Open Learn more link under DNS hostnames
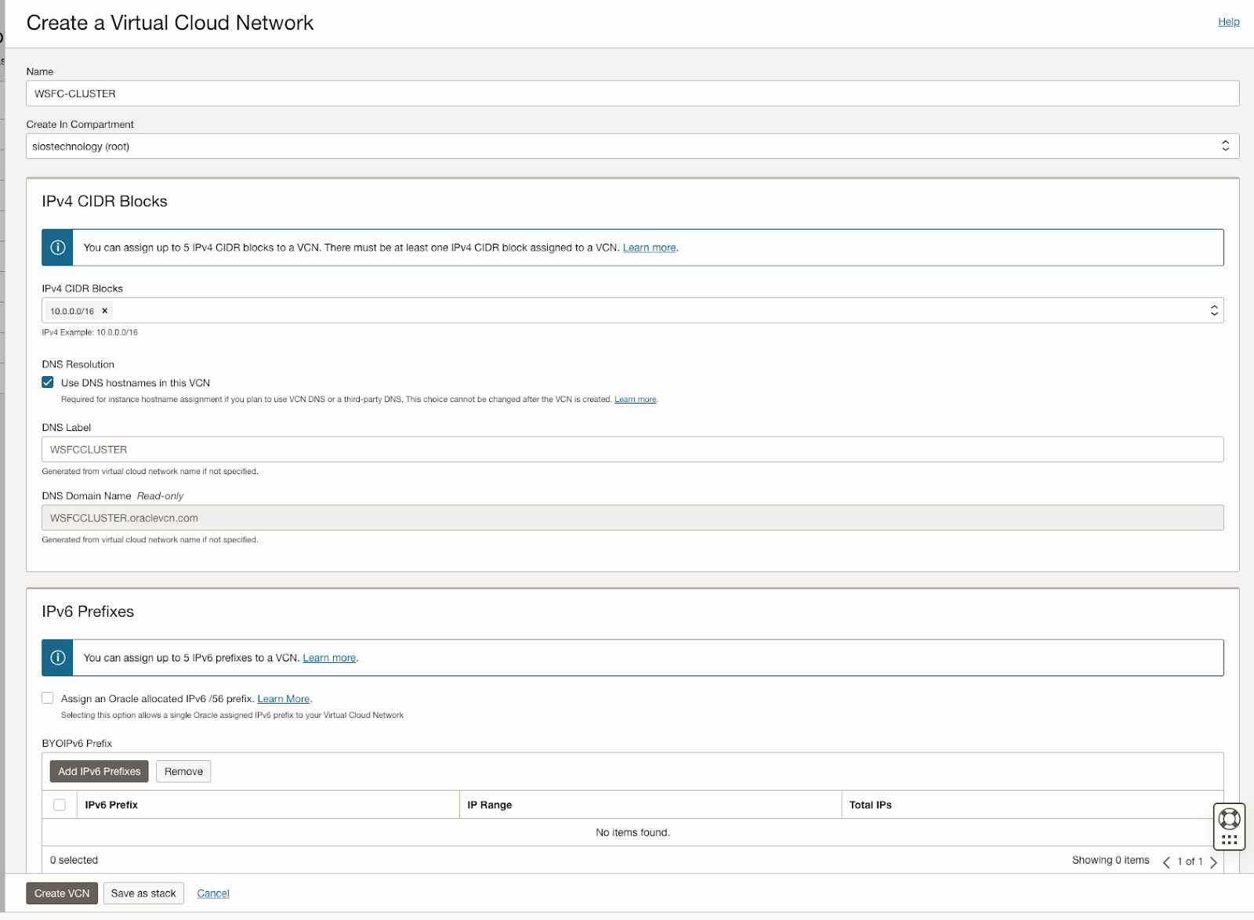 coord(636,400)
